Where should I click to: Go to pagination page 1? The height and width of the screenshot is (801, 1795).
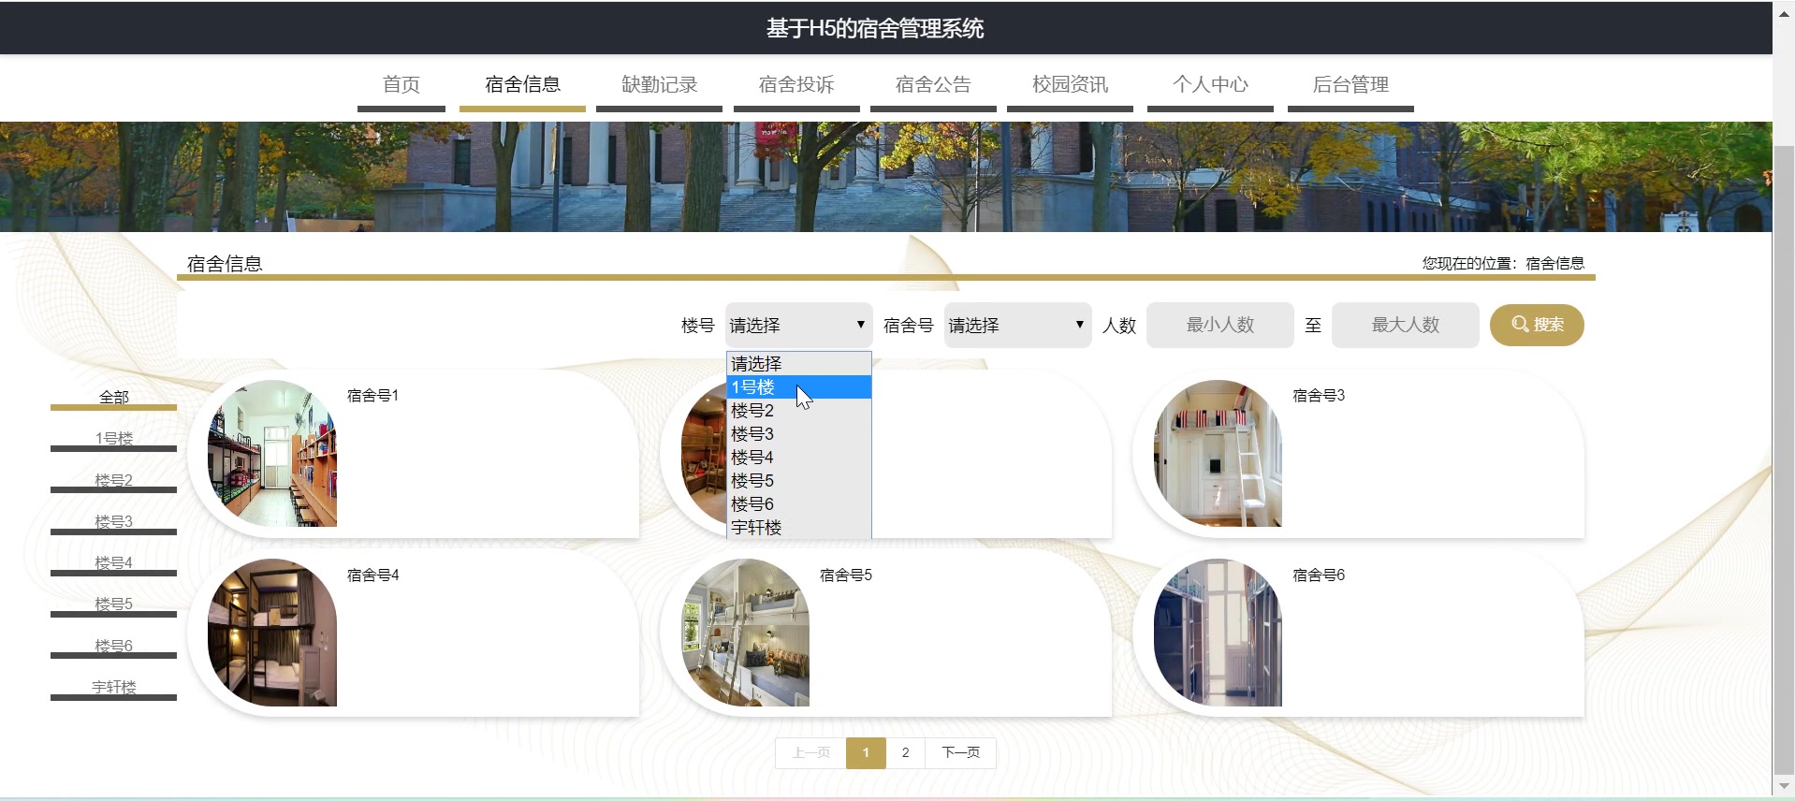866,752
